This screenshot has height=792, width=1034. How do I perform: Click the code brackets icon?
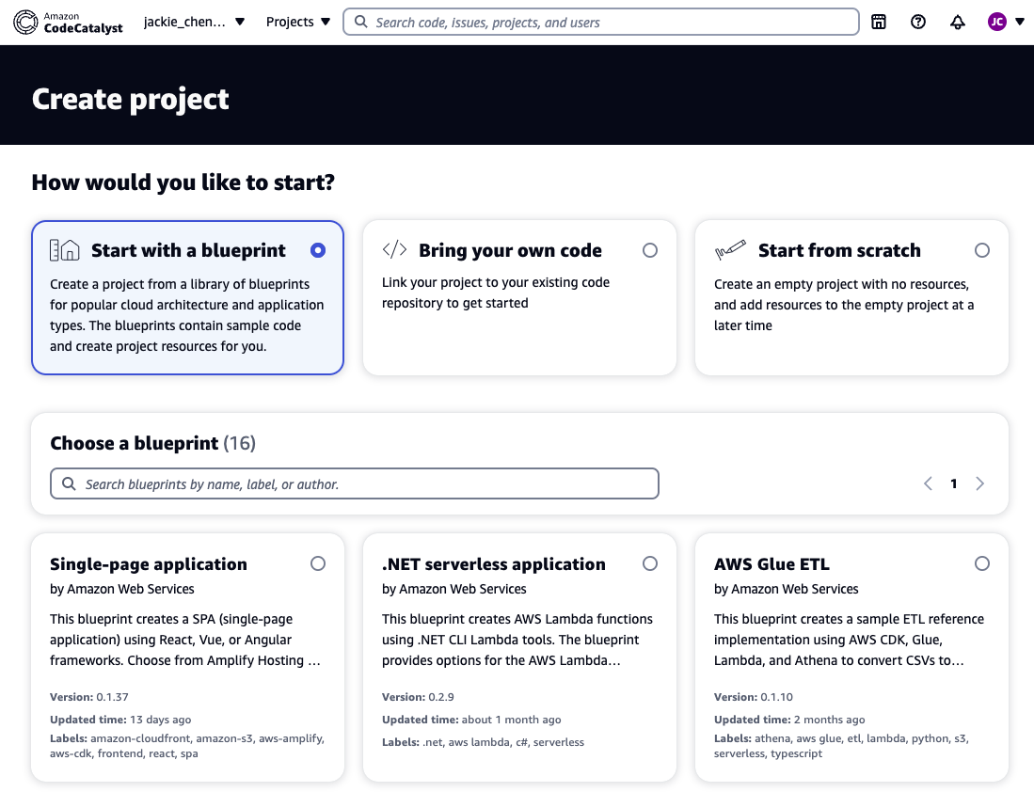(x=394, y=250)
